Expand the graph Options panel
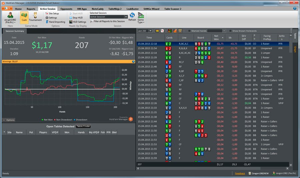The width and height of the screenshot is (300, 178). point(9,120)
